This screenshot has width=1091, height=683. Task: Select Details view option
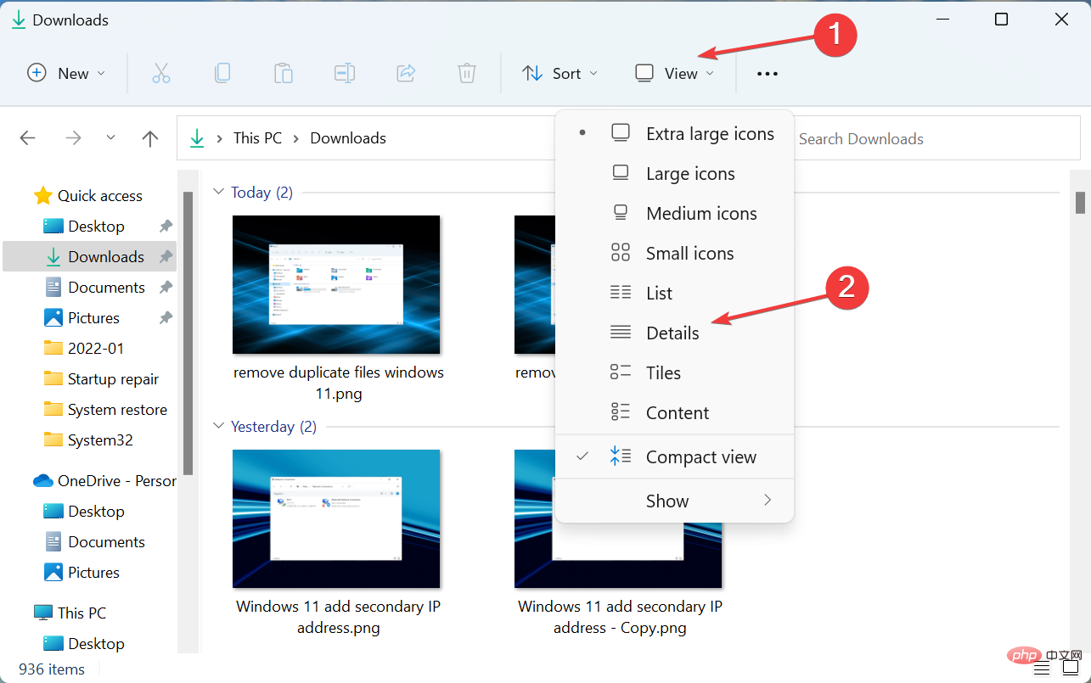[x=674, y=333]
